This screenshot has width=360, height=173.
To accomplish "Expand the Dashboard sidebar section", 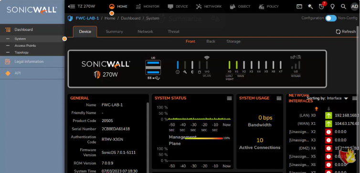I will click(x=32, y=30).
